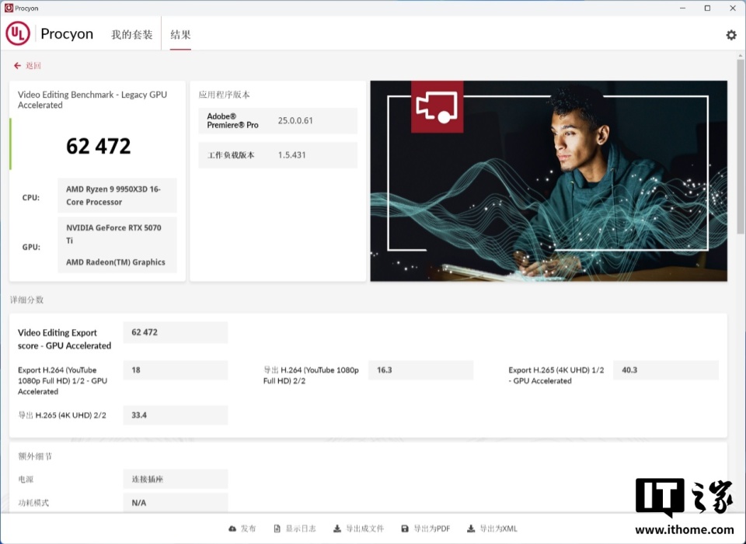
Task: Click the download icon beside 导出成文件
Action: (x=337, y=528)
